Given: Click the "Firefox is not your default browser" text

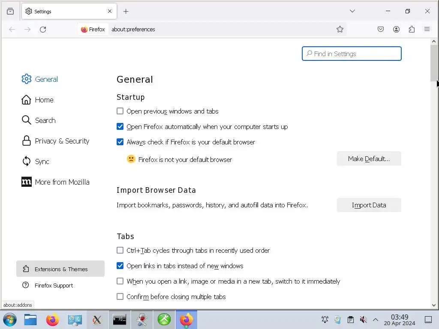Looking at the screenshot, I should [185, 159].
